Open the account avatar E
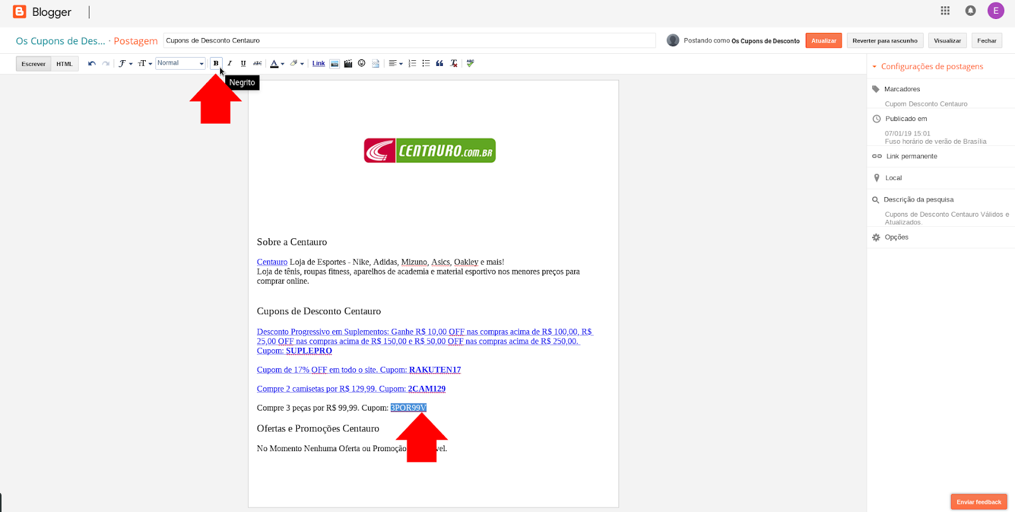The width and height of the screenshot is (1015, 512). 996,11
